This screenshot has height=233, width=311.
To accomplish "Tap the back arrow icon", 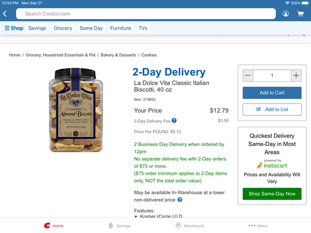I will point(5,13).
